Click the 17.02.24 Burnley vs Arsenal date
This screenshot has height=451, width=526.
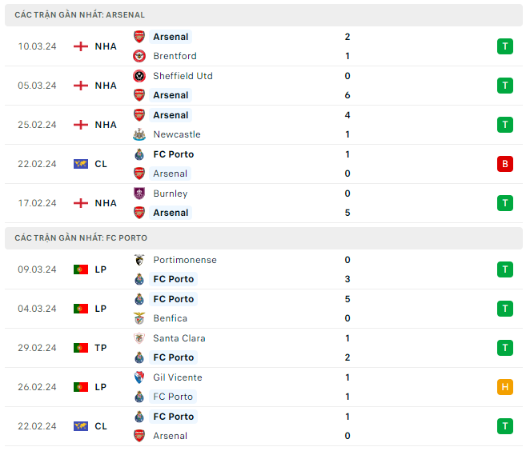[38, 203]
